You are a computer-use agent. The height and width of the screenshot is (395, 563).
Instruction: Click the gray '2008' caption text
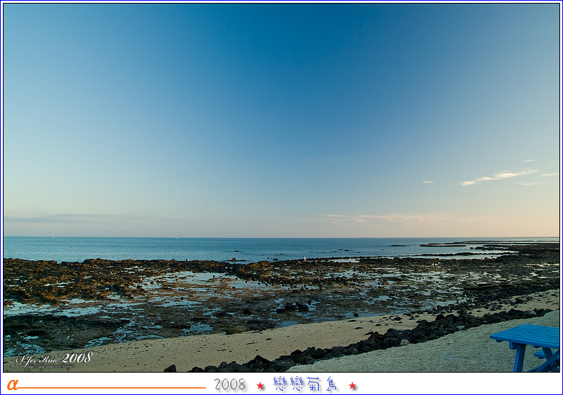230,385
